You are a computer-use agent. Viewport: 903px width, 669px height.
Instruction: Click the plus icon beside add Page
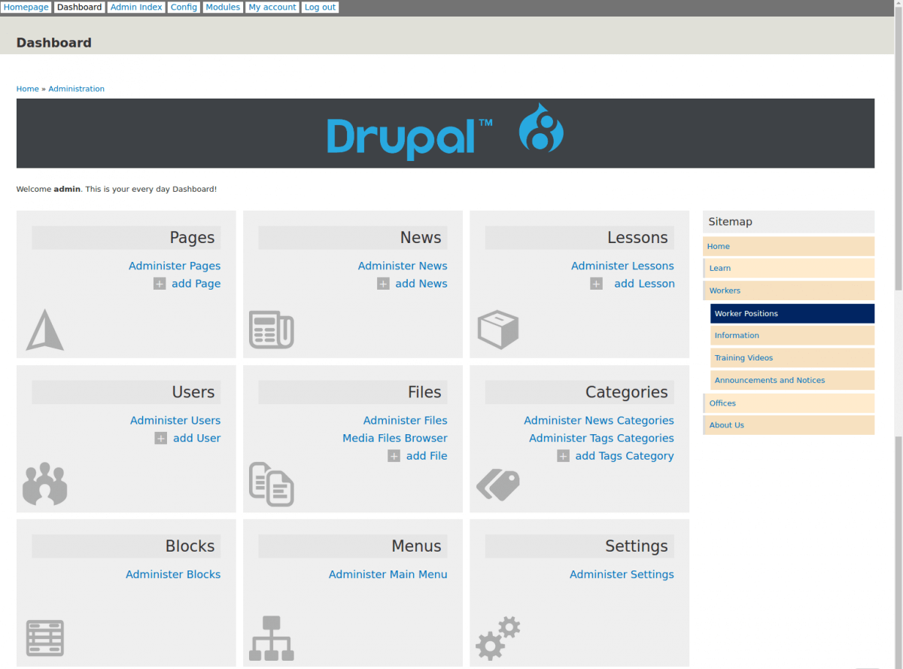click(x=160, y=284)
